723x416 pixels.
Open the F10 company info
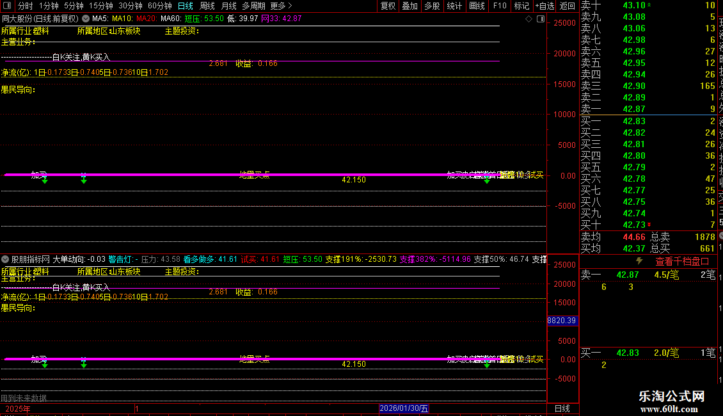(500, 6)
